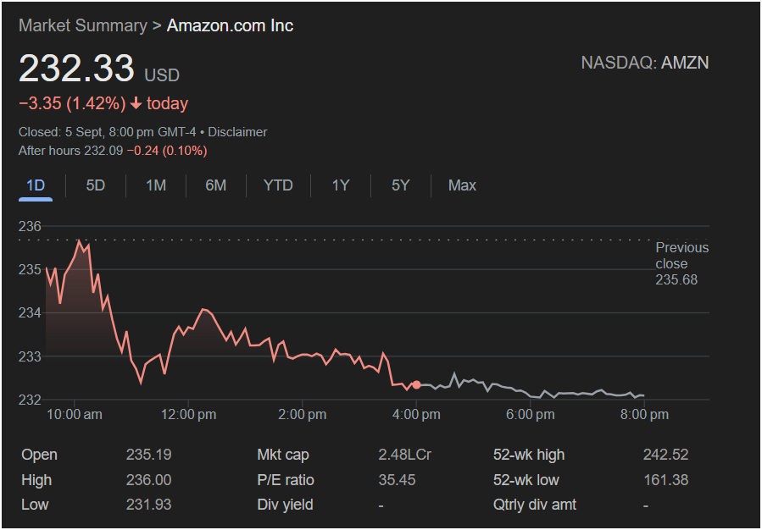The image size is (762, 530).
Task: Click the −3.35 (1.42%) change today
Action: (103, 103)
